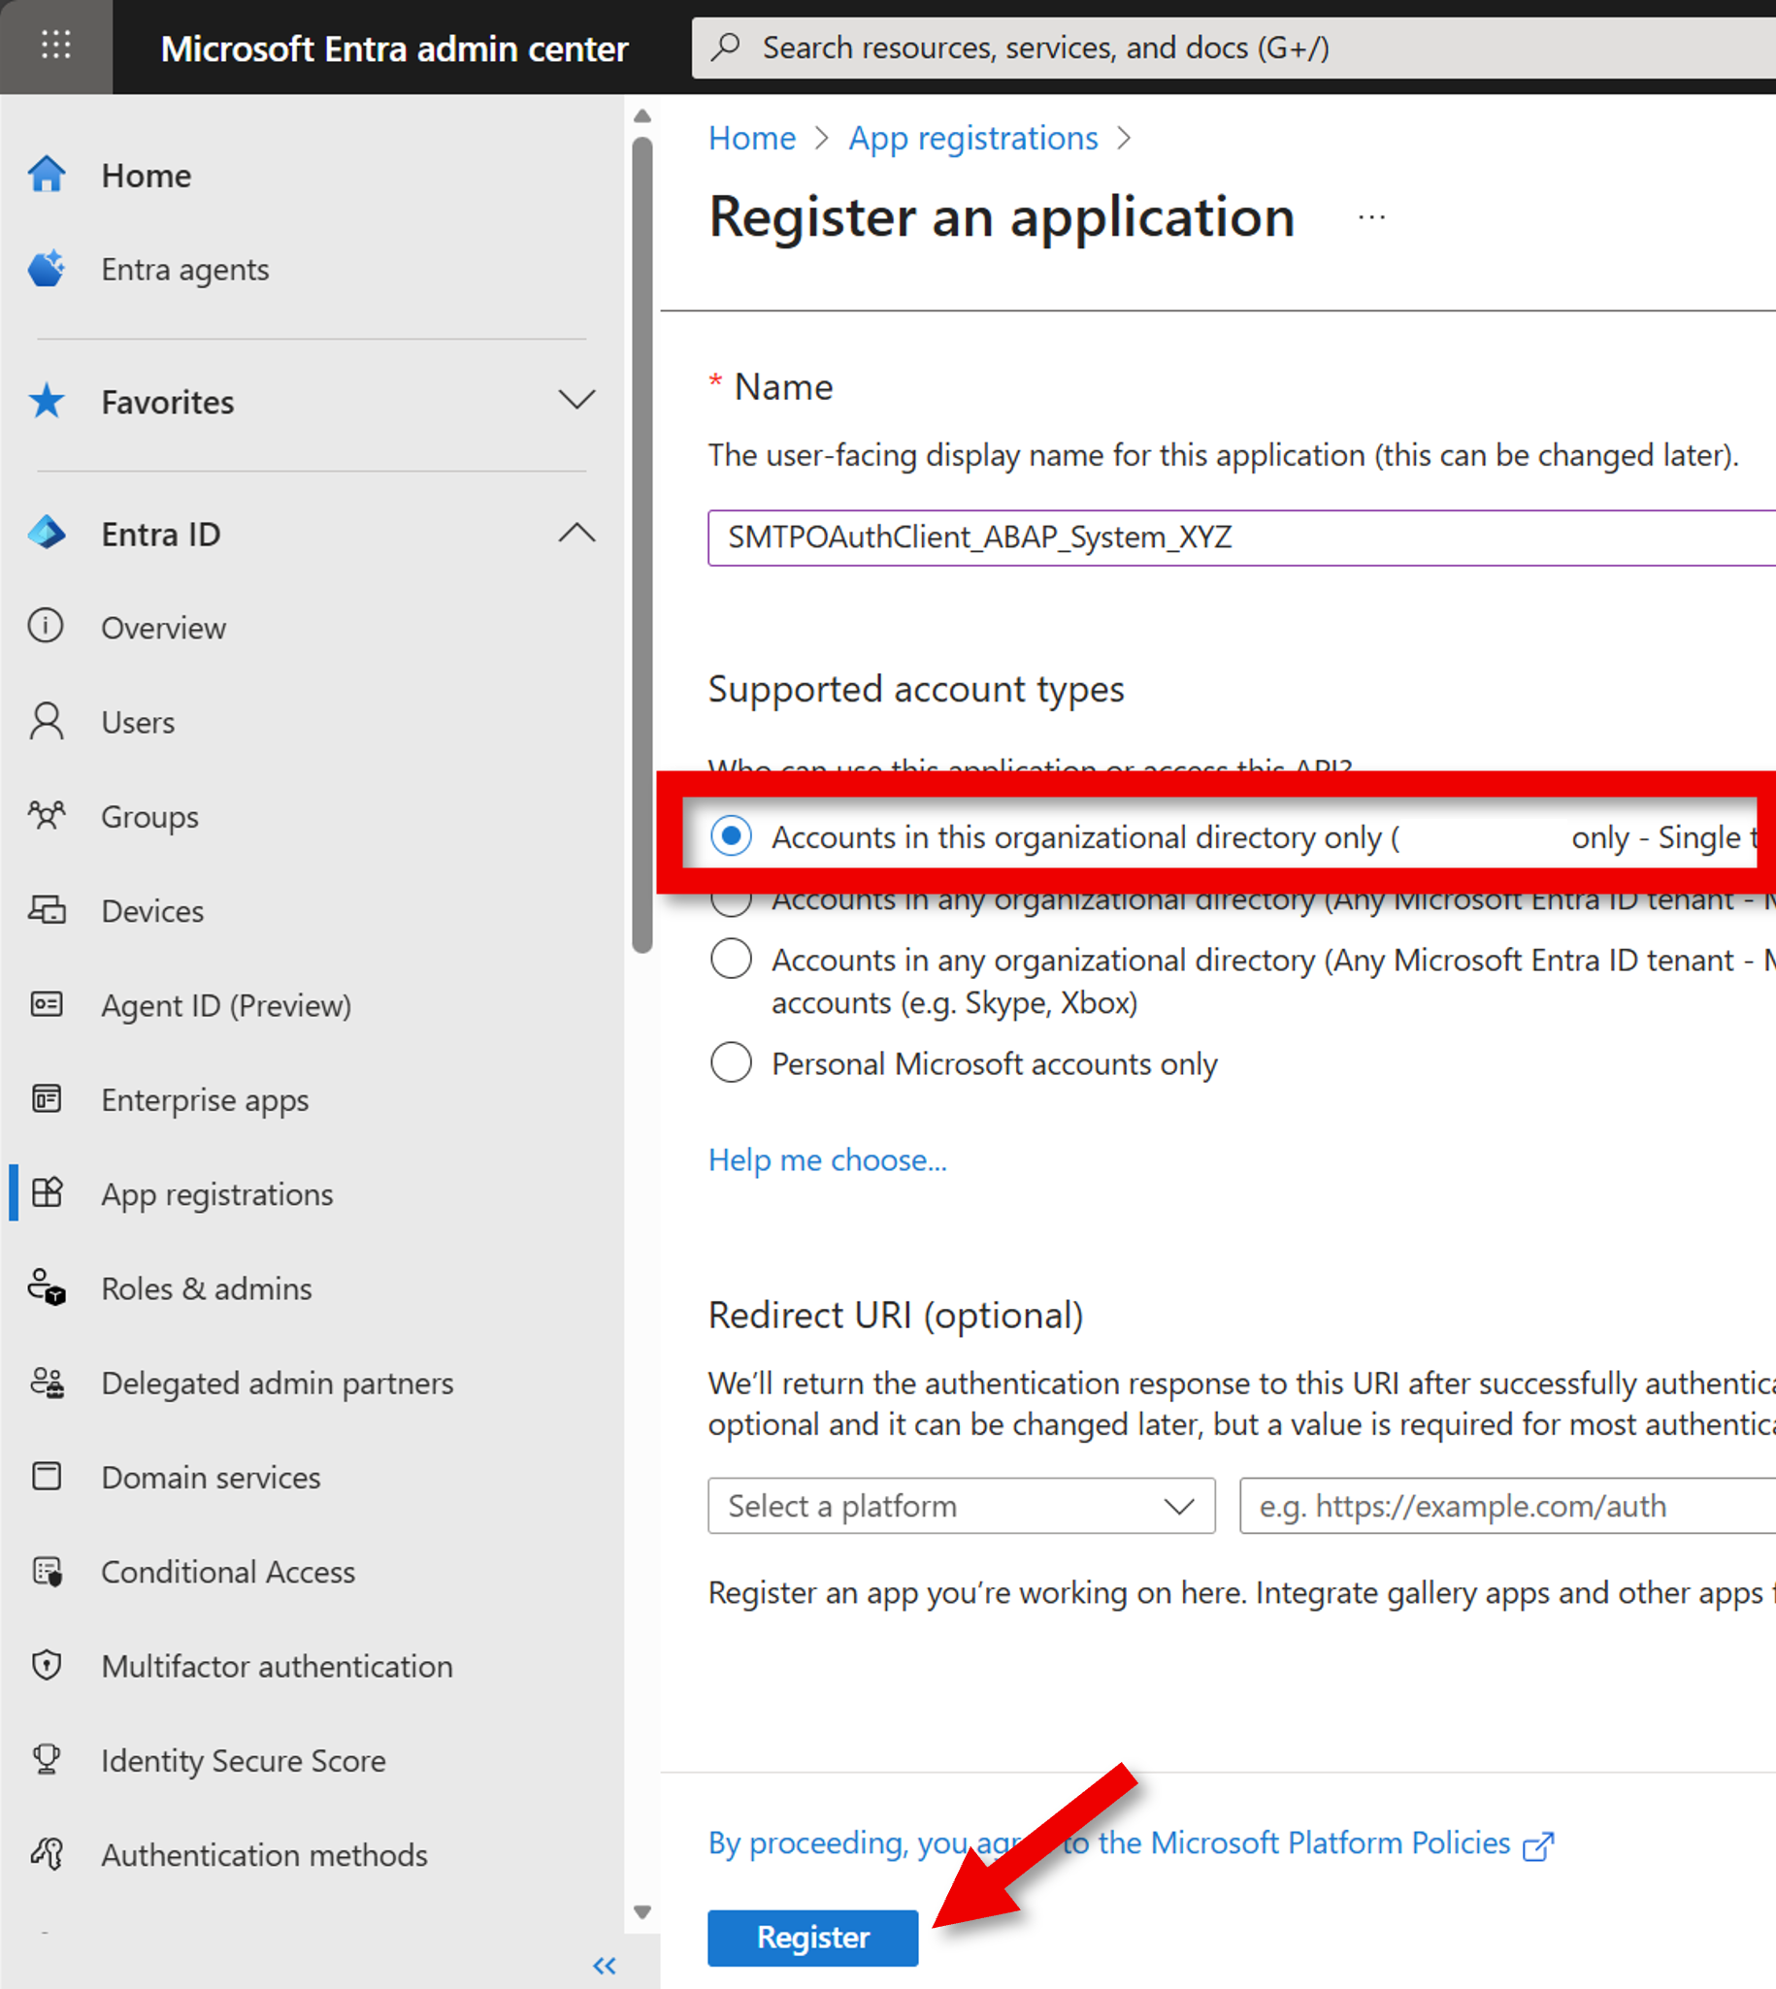Click the Register button
The image size is (1776, 1989).
[813, 1938]
